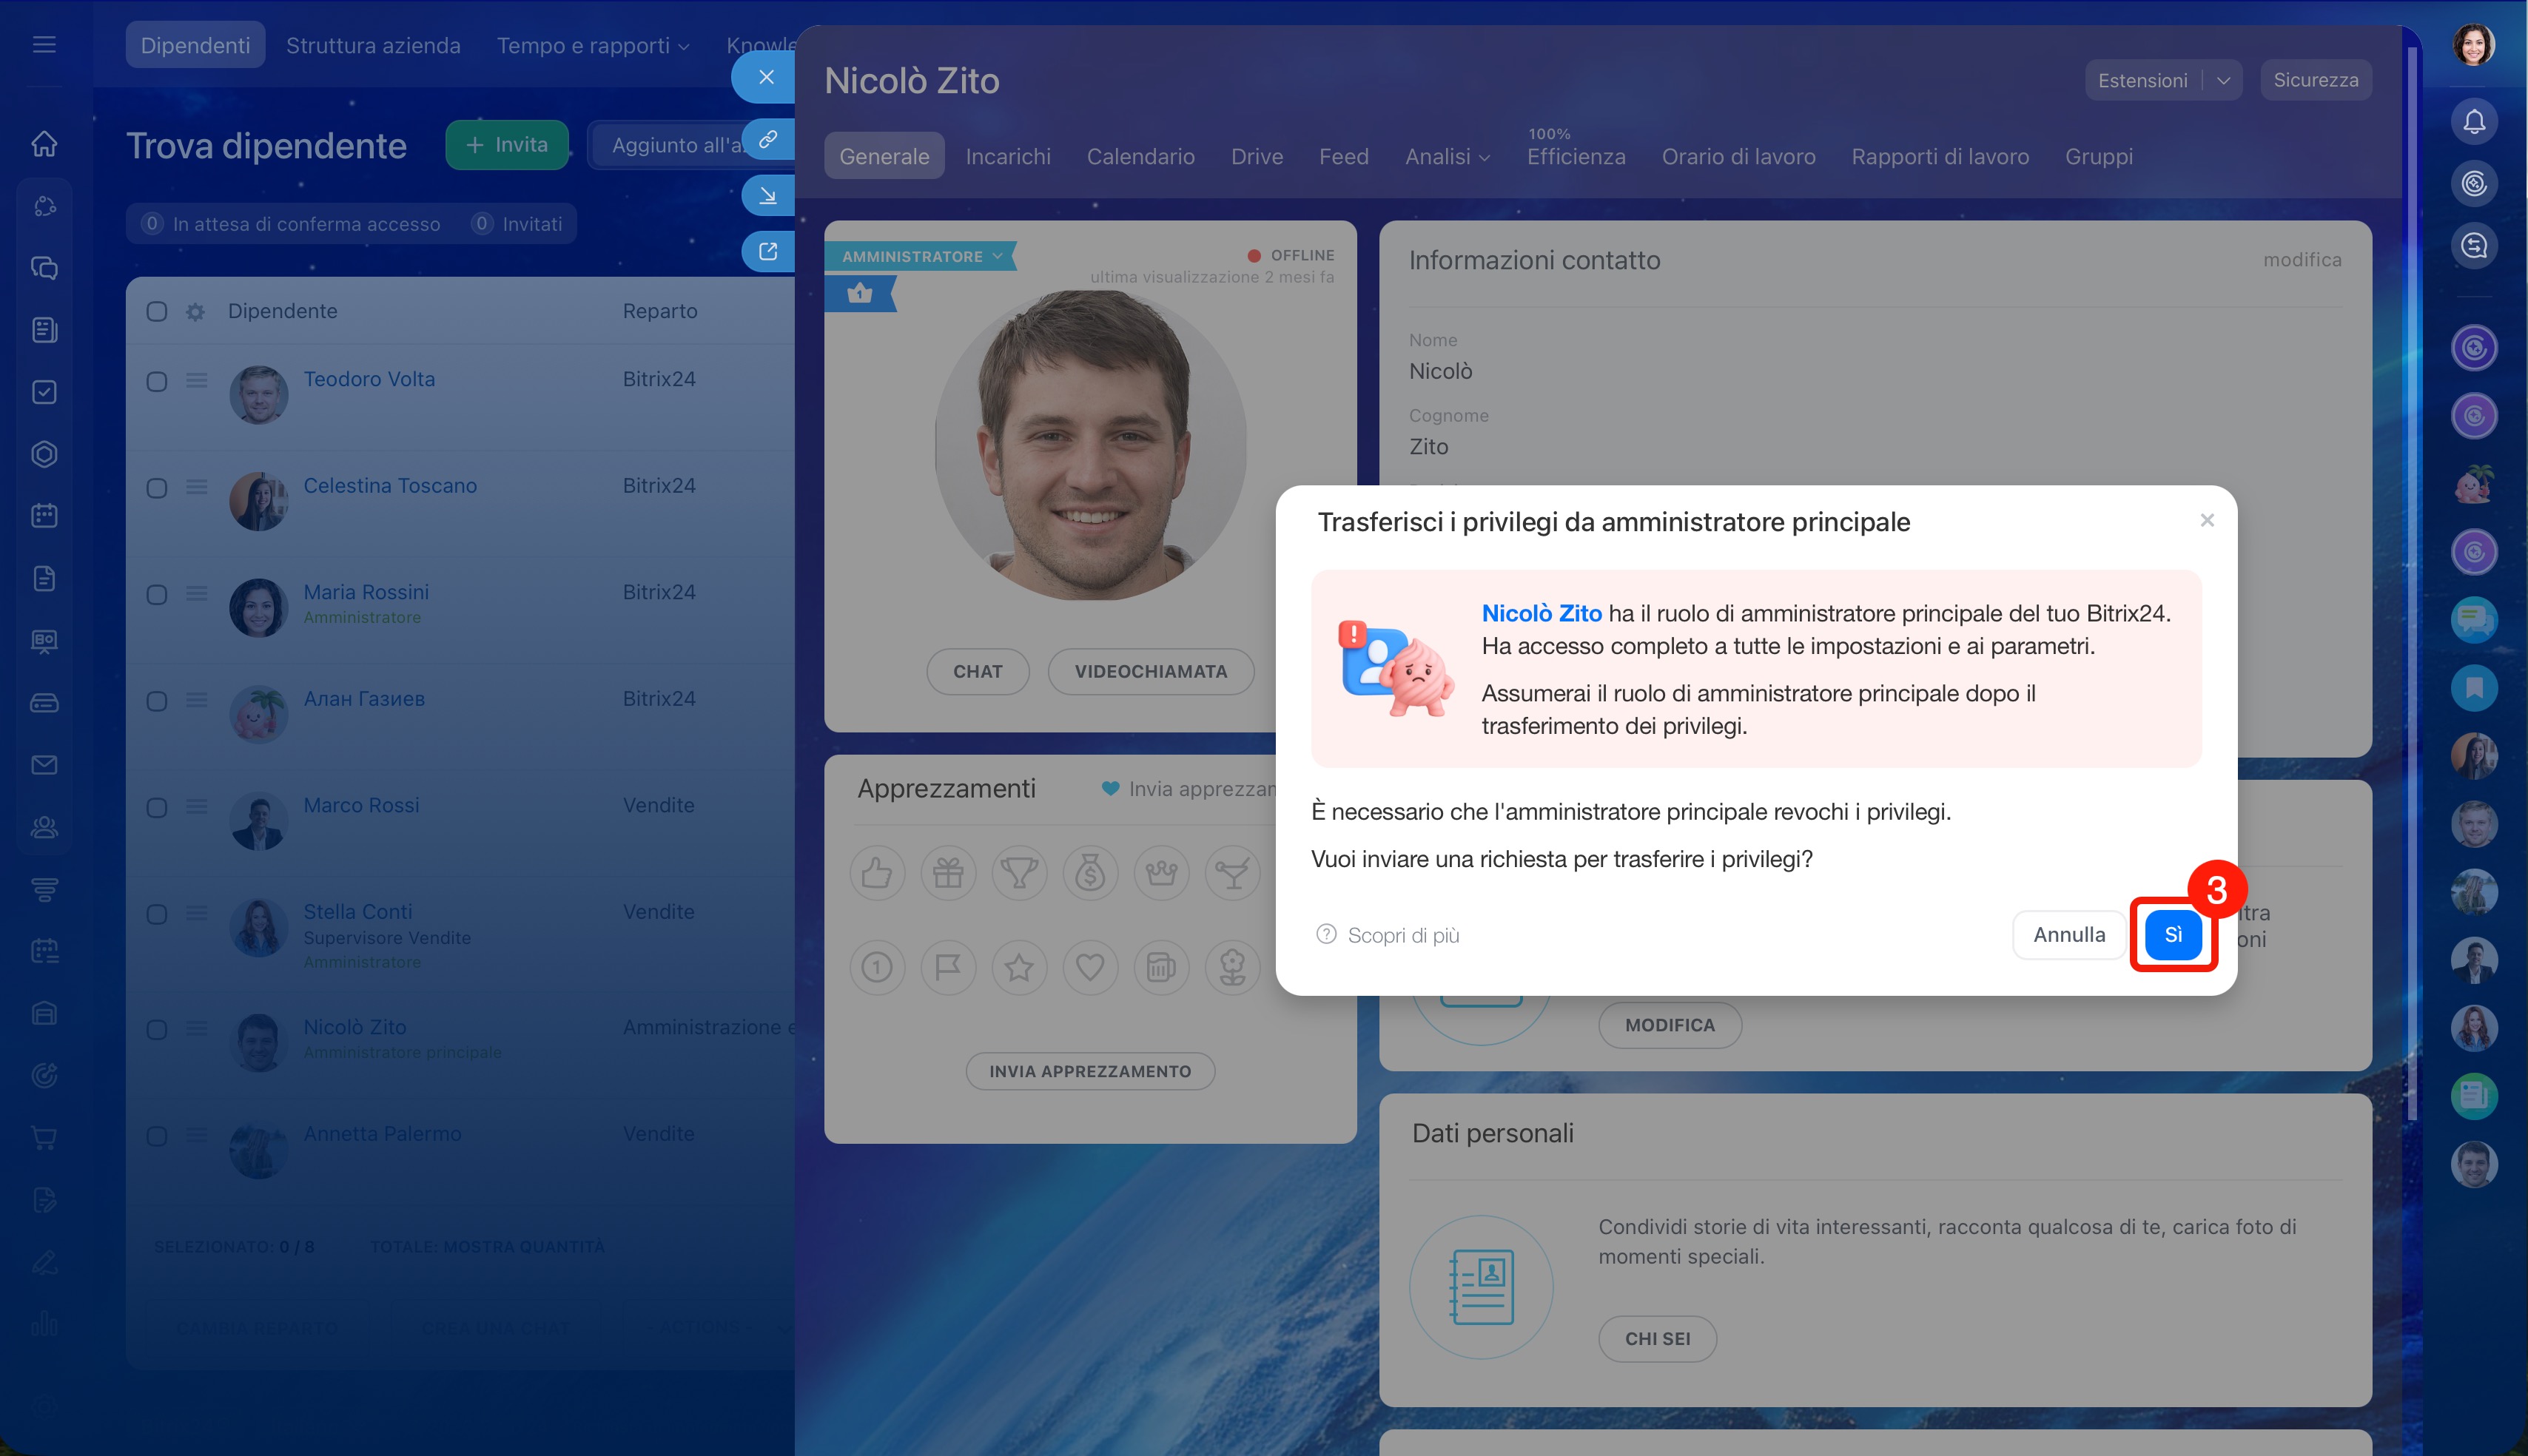Click the heart appreciation icon

[1089, 967]
